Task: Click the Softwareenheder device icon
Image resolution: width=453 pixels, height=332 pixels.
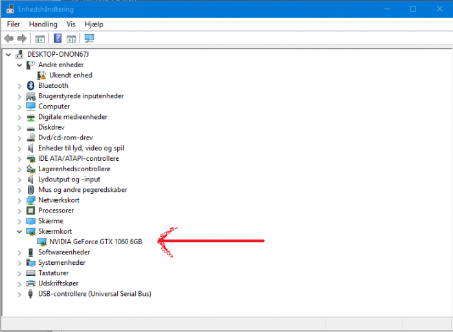Action: pyautogui.click(x=30, y=252)
